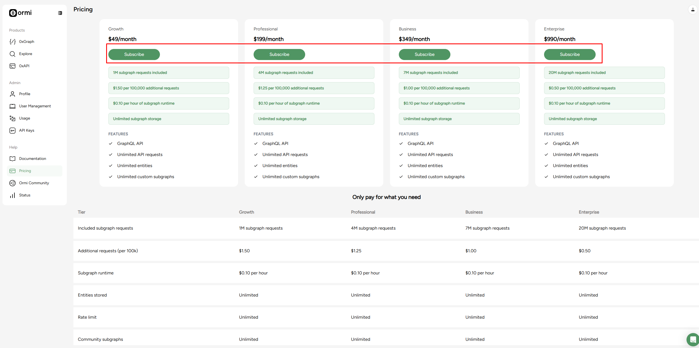Subscribe to the Business plan
This screenshot has width=699, height=348.
coord(424,54)
